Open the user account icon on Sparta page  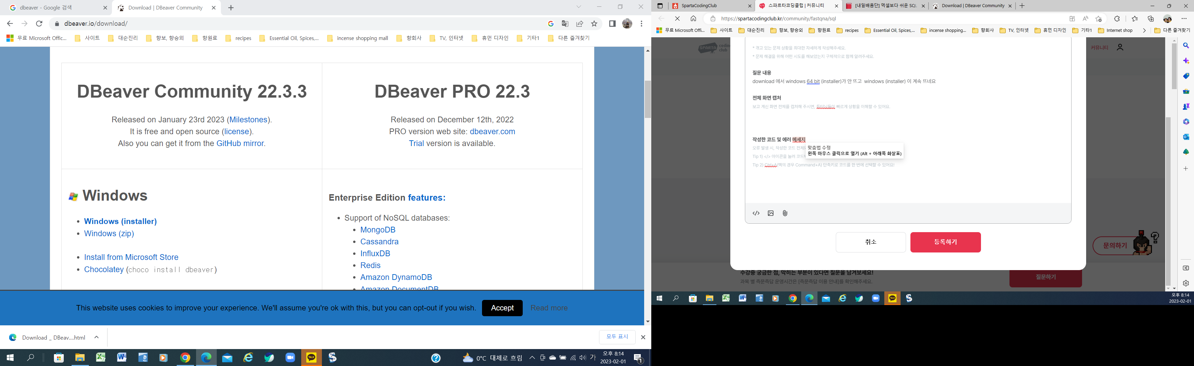(1120, 47)
